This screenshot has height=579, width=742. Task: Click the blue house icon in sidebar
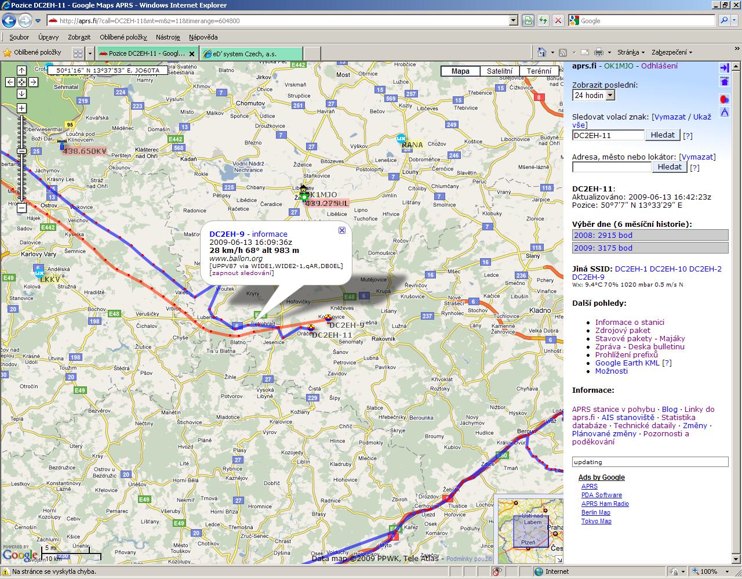click(725, 82)
